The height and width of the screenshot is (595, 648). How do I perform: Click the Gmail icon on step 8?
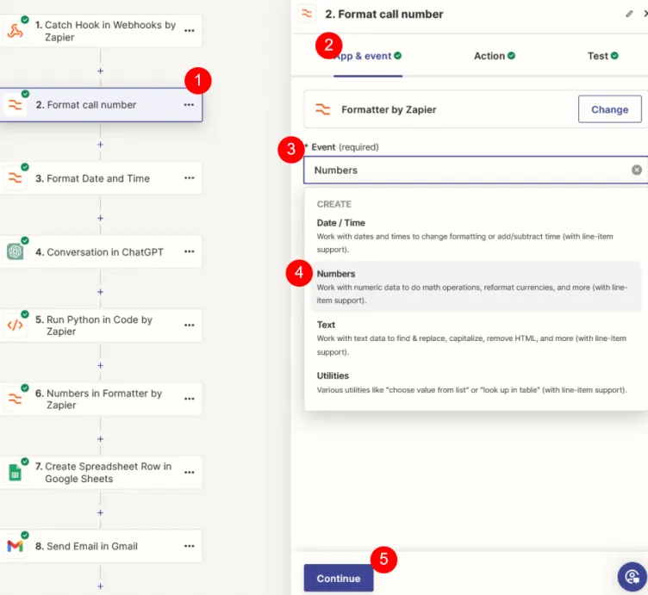tap(16, 546)
